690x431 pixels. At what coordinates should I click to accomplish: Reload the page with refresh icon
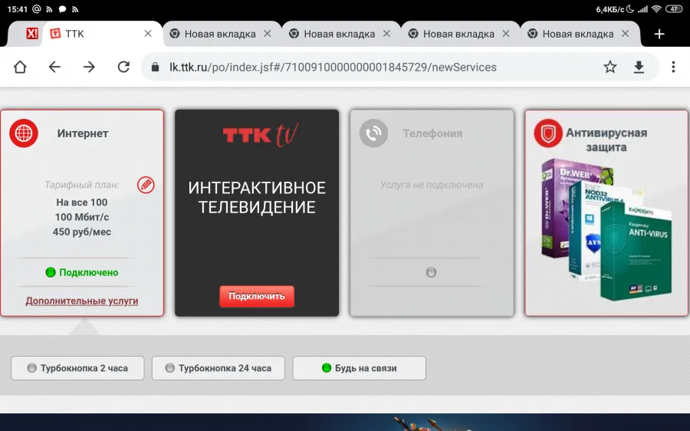pyautogui.click(x=123, y=67)
